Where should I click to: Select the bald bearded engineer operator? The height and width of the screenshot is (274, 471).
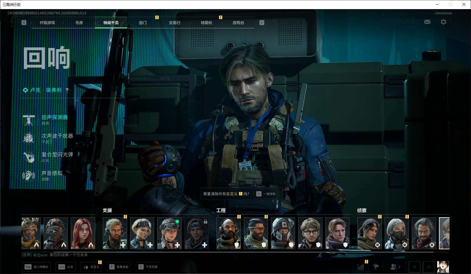(x=229, y=233)
